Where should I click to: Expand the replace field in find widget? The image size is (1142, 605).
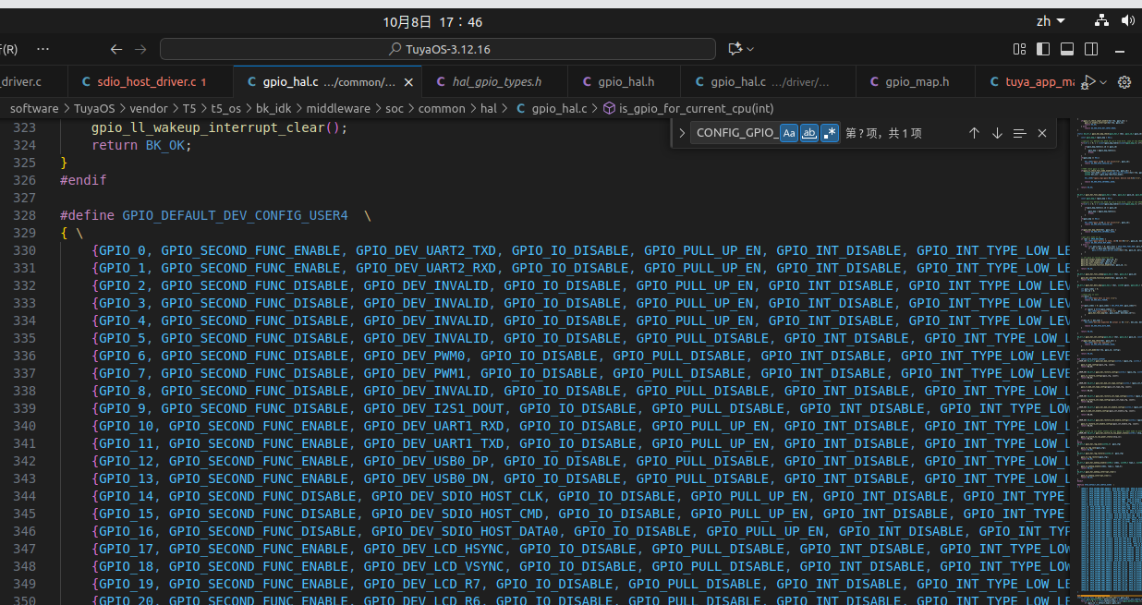click(682, 133)
